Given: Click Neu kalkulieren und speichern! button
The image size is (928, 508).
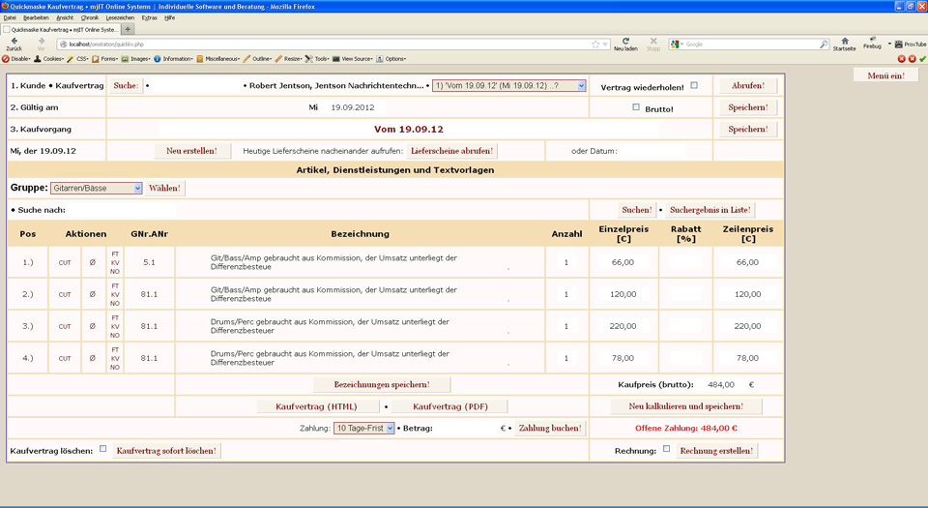Looking at the screenshot, I should pos(686,406).
